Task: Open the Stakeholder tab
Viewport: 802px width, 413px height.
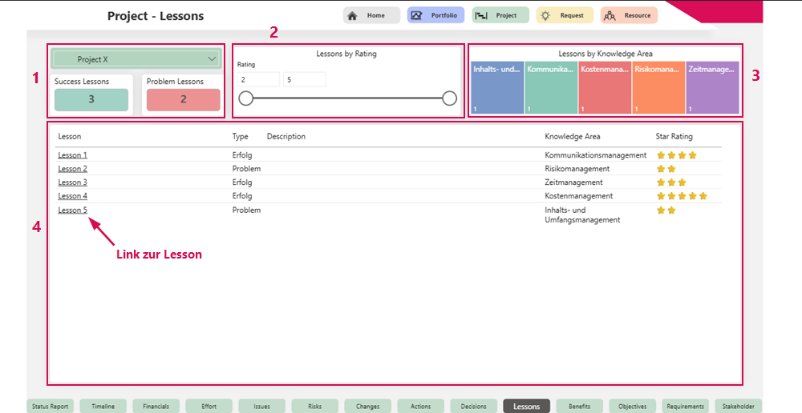Action: (738, 407)
